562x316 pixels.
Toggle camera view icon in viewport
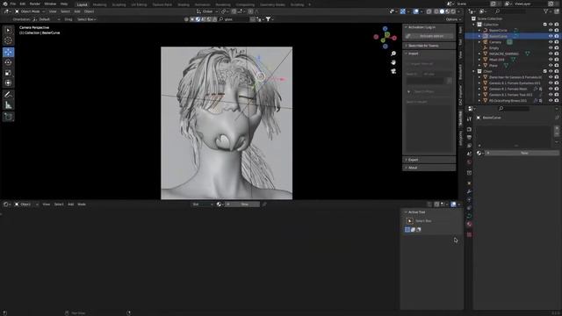(393, 71)
